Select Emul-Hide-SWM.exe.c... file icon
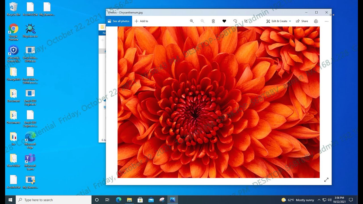363x204 pixels. click(30, 76)
